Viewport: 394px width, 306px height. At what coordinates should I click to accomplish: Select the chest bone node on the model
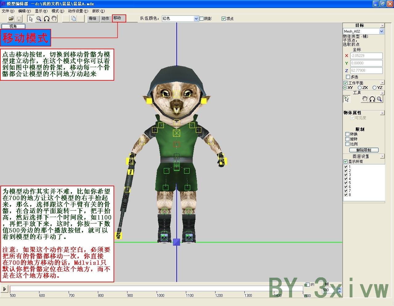176,133
